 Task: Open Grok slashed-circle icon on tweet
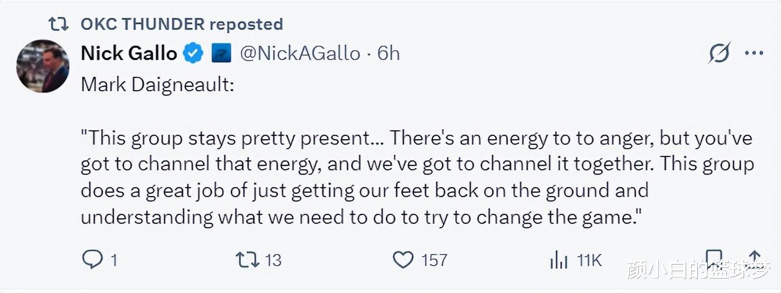tap(719, 53)
